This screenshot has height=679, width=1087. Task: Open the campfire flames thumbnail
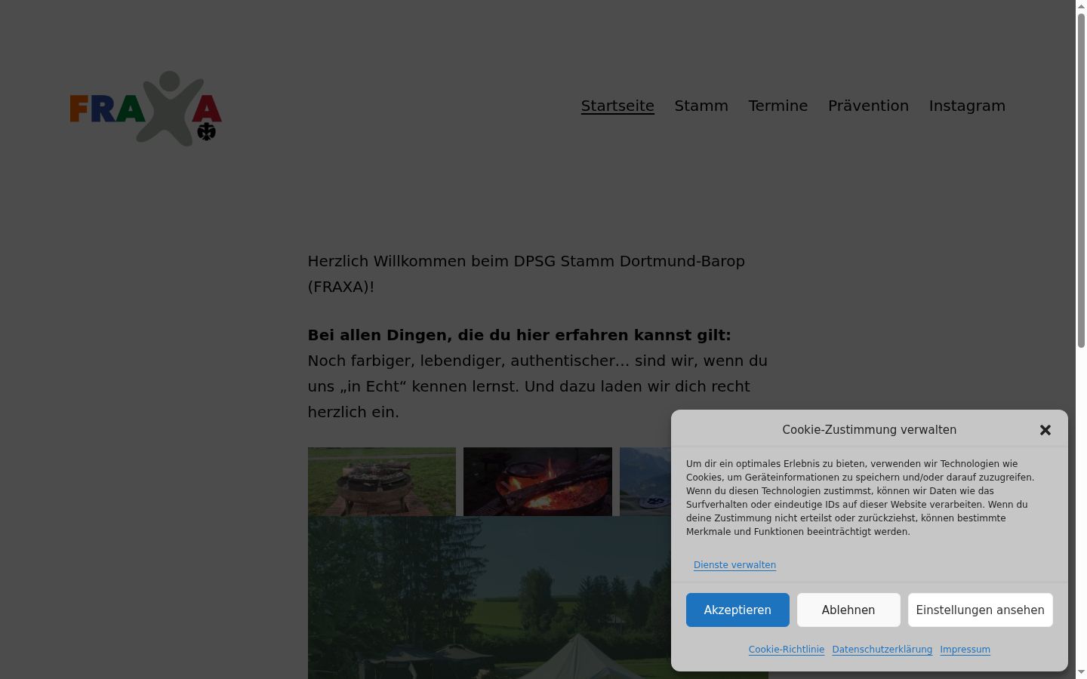pos(537,481)
